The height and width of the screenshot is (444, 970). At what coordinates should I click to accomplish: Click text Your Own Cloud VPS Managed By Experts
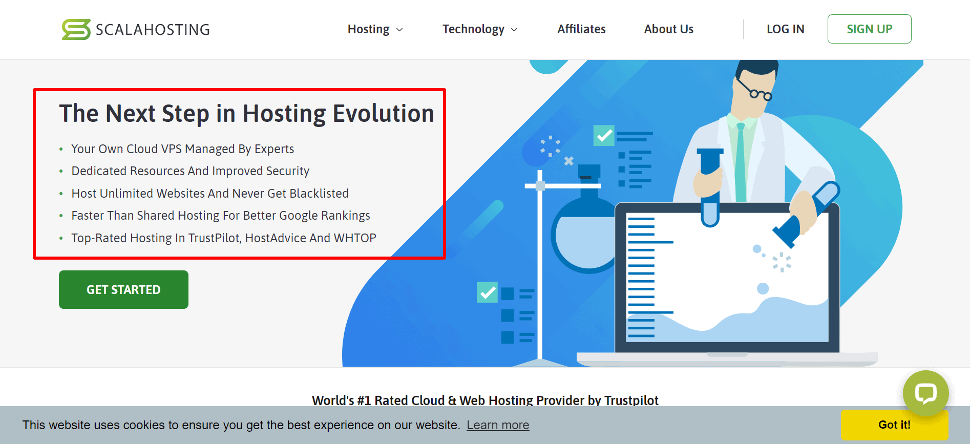183,149
